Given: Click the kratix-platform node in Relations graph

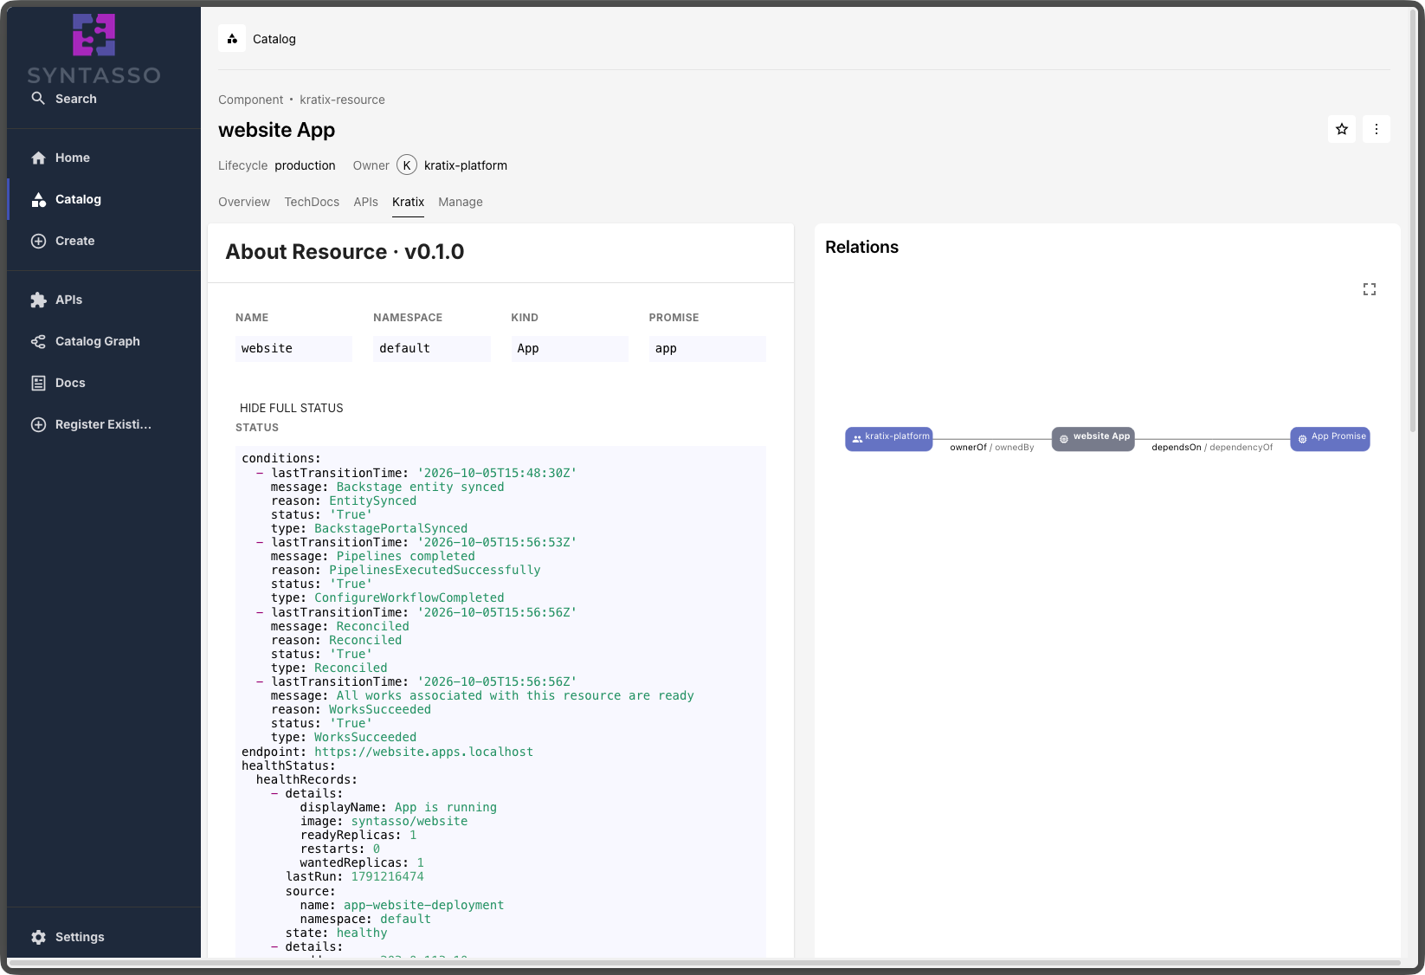Looking at the screenshot, I should [889, 438].
